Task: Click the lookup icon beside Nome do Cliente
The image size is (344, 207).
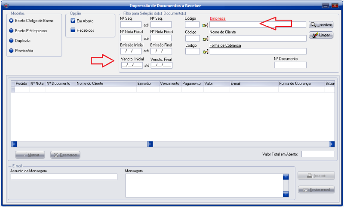Action: (205, 39)
